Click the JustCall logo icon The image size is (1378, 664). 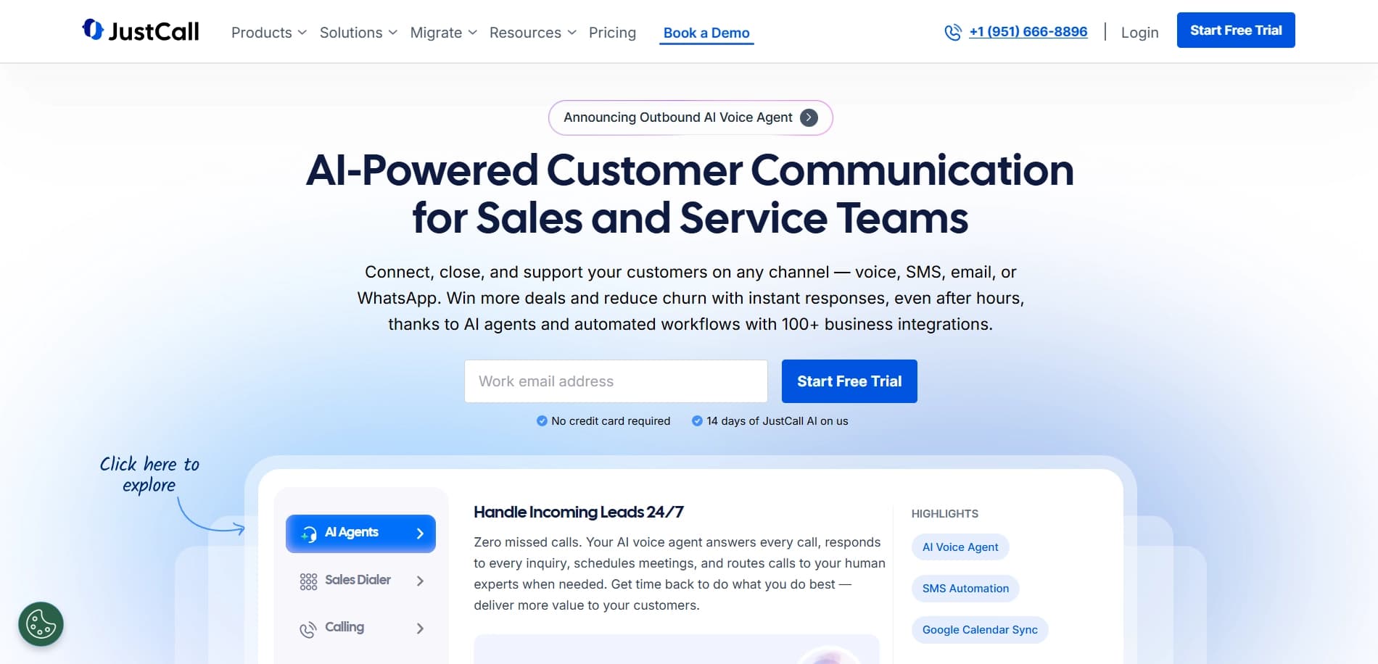click(93, 30)
